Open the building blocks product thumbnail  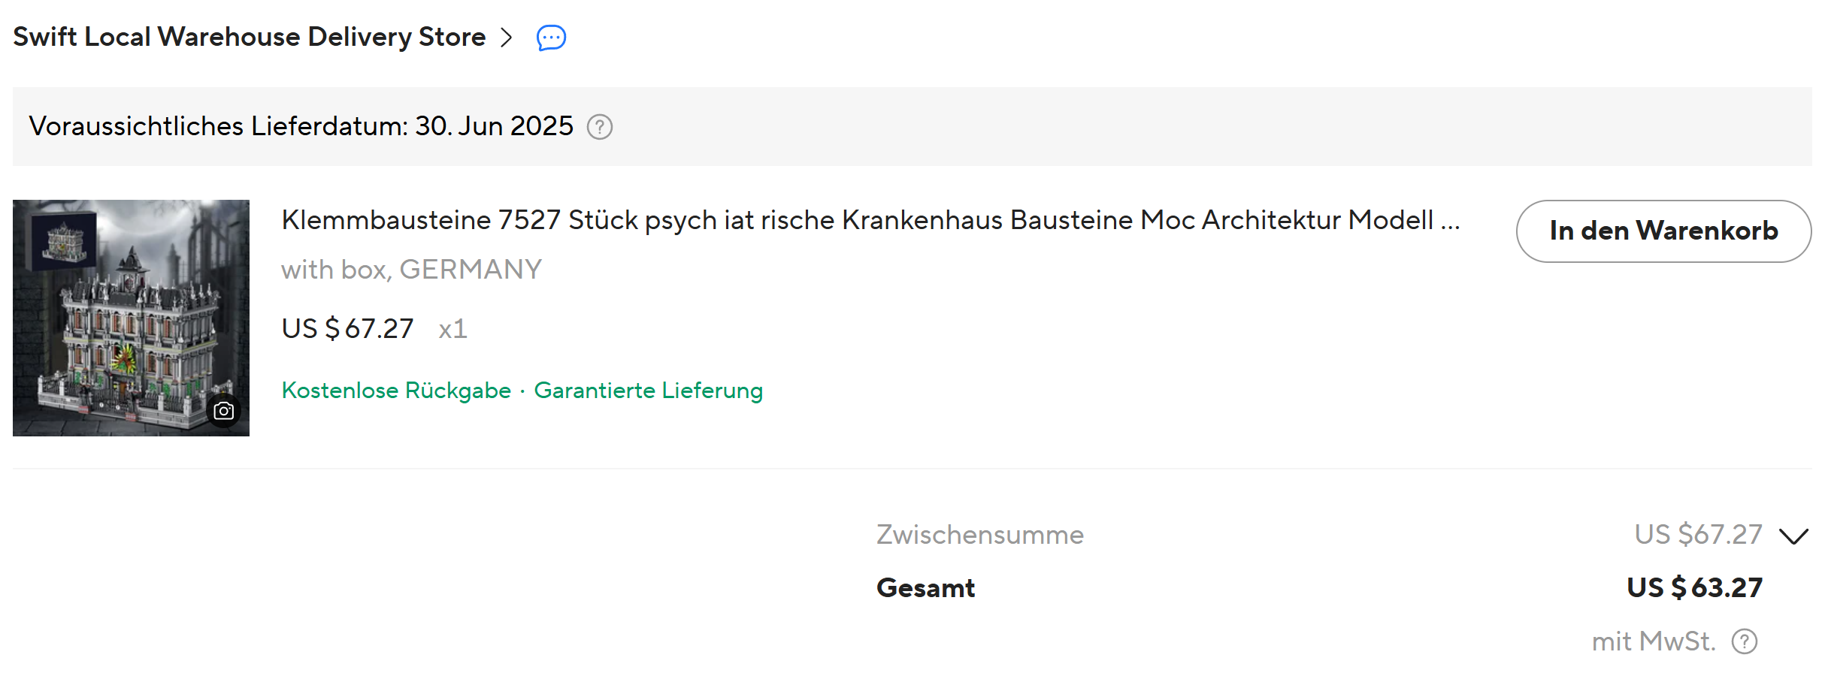pyautogui.click(x=131, y=318)
